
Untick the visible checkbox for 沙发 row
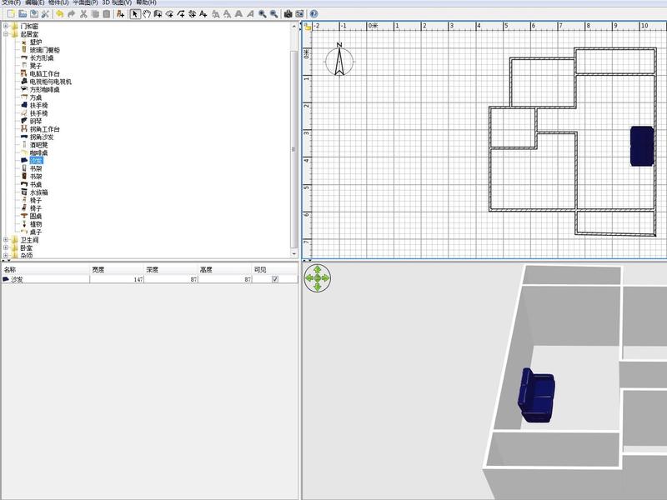275,279
